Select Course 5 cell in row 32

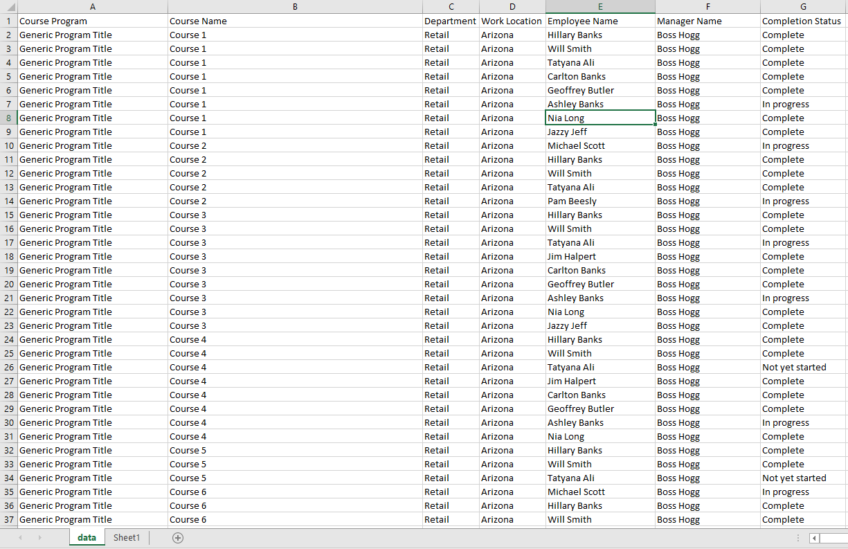coord(295,450)
